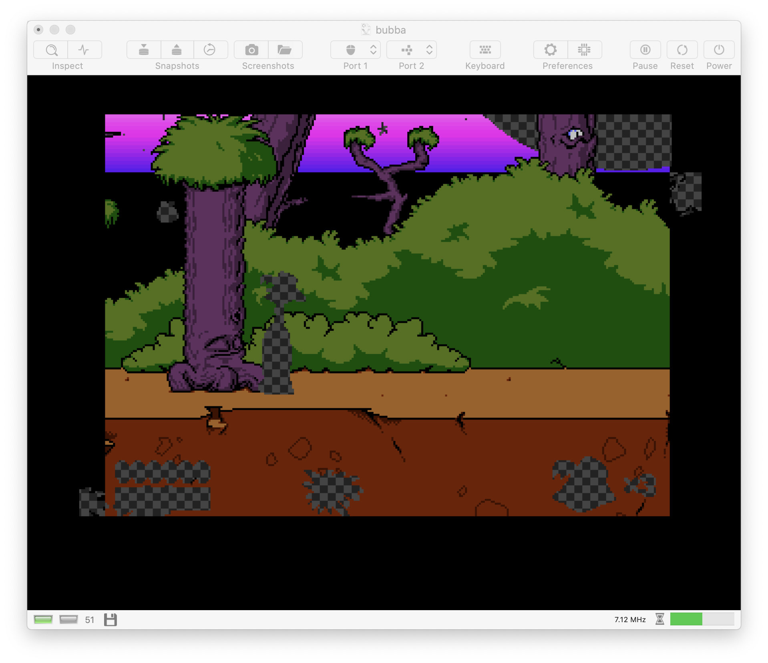Take a snapshot with down-arrow icon
Viewport: 768px width, 663px height.
pos(144,50)
